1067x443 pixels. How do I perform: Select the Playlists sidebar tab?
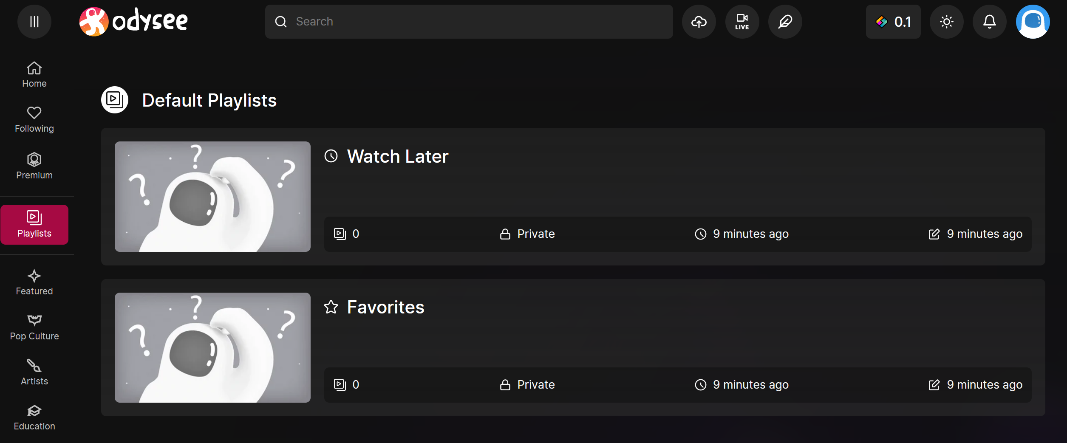(x=34, y=225)
